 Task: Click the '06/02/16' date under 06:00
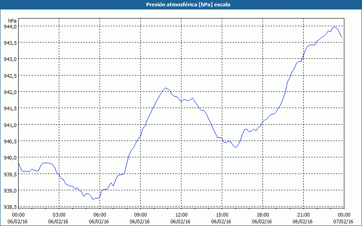pyautogui.click(x=99, y=221)
